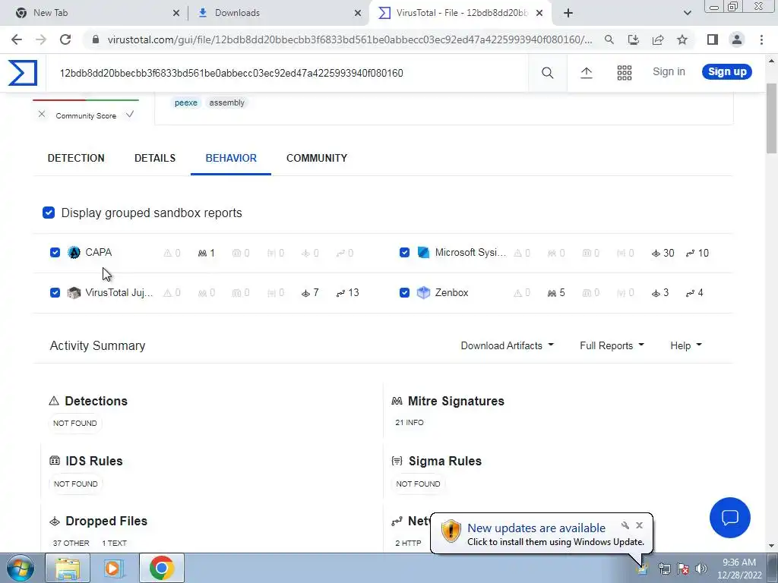This screenshot has width=778, height=583.
Task: Click the 1 TEXT dropped files badge
Action: click(114, 543)
